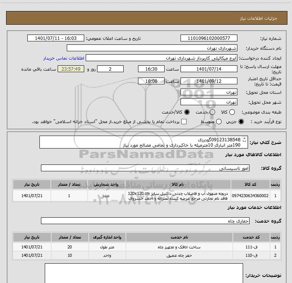The image size is (292, 283).
Task: Click goods table header واحد شمارش
Action: tap(106, 184)
